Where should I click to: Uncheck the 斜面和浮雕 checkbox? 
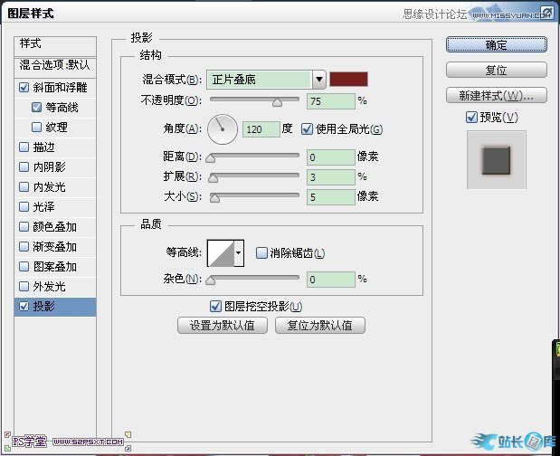click(x=24, y=88)
